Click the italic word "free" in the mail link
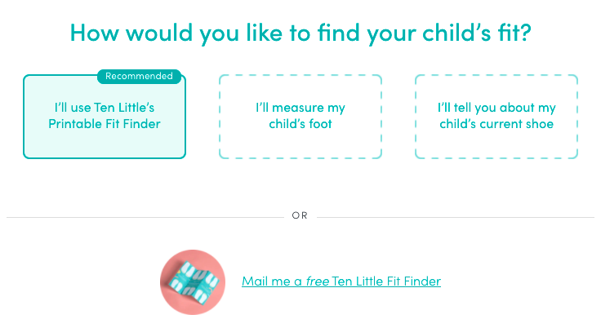 317,281
